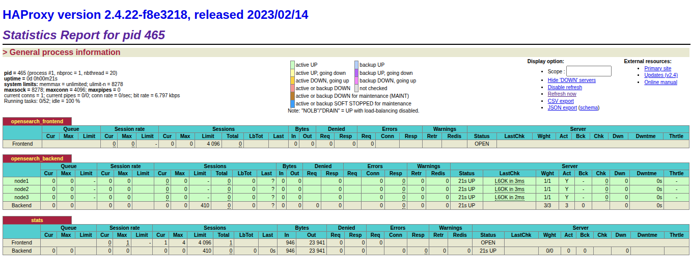Select the stats section header
The height and width of the screenshot is (272, 691).
[x=37, y=220]
